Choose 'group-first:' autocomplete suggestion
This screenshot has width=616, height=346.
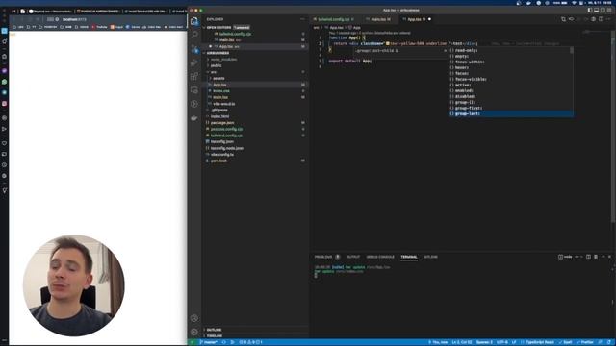click(x=511, y=108)
